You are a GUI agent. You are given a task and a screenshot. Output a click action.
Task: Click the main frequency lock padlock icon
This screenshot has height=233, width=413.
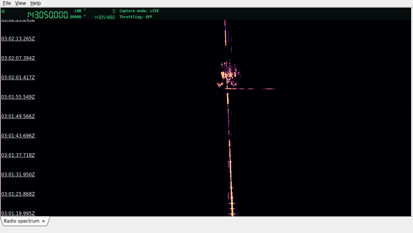3,11
